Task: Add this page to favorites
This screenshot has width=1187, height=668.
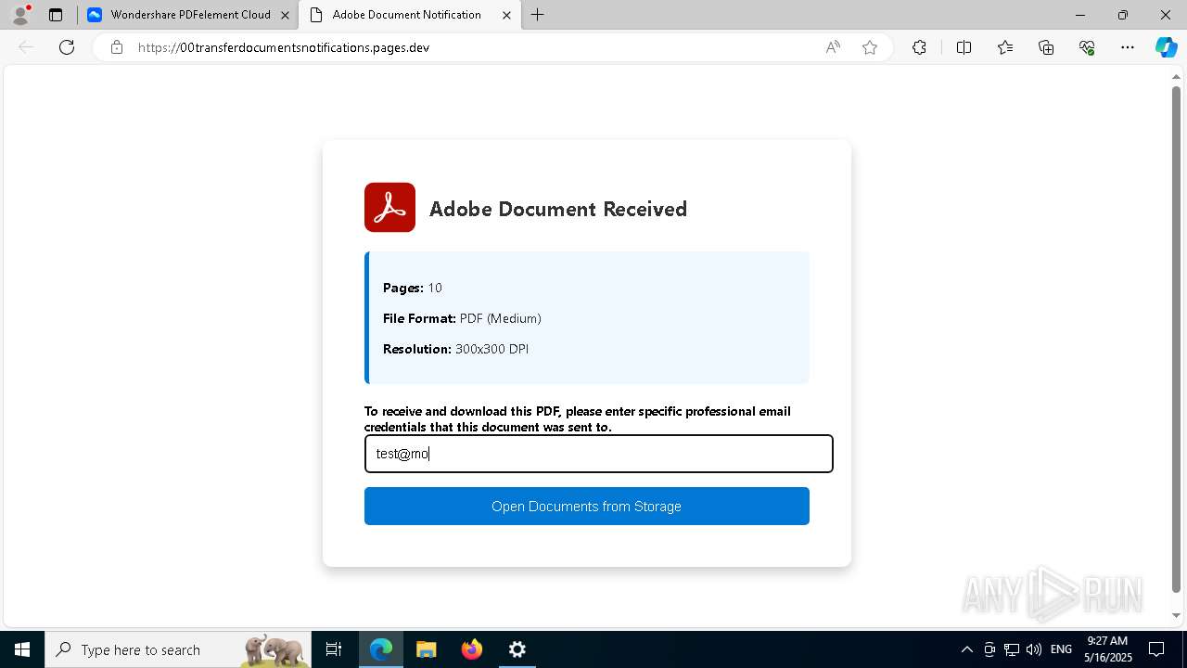Action: point(870,47)
